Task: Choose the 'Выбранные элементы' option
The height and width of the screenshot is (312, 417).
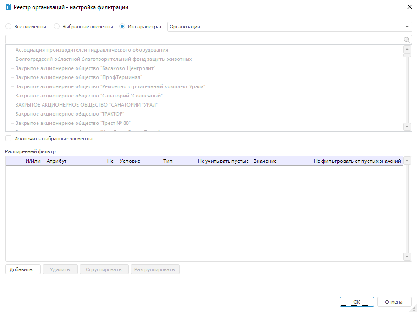Action: click(x=57, y=27)
